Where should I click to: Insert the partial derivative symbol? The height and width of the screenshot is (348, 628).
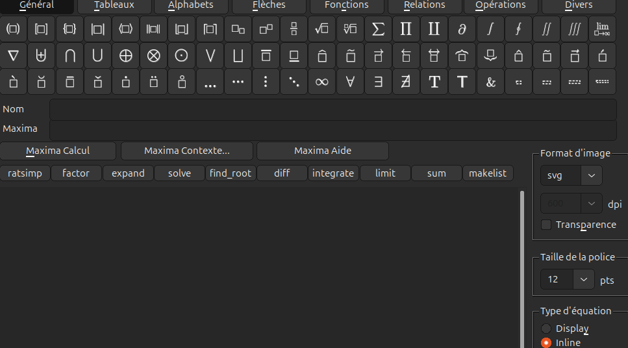[x=462, y=29]
